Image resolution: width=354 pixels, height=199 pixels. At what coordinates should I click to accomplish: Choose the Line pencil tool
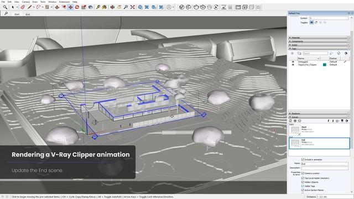pos(29,7)
